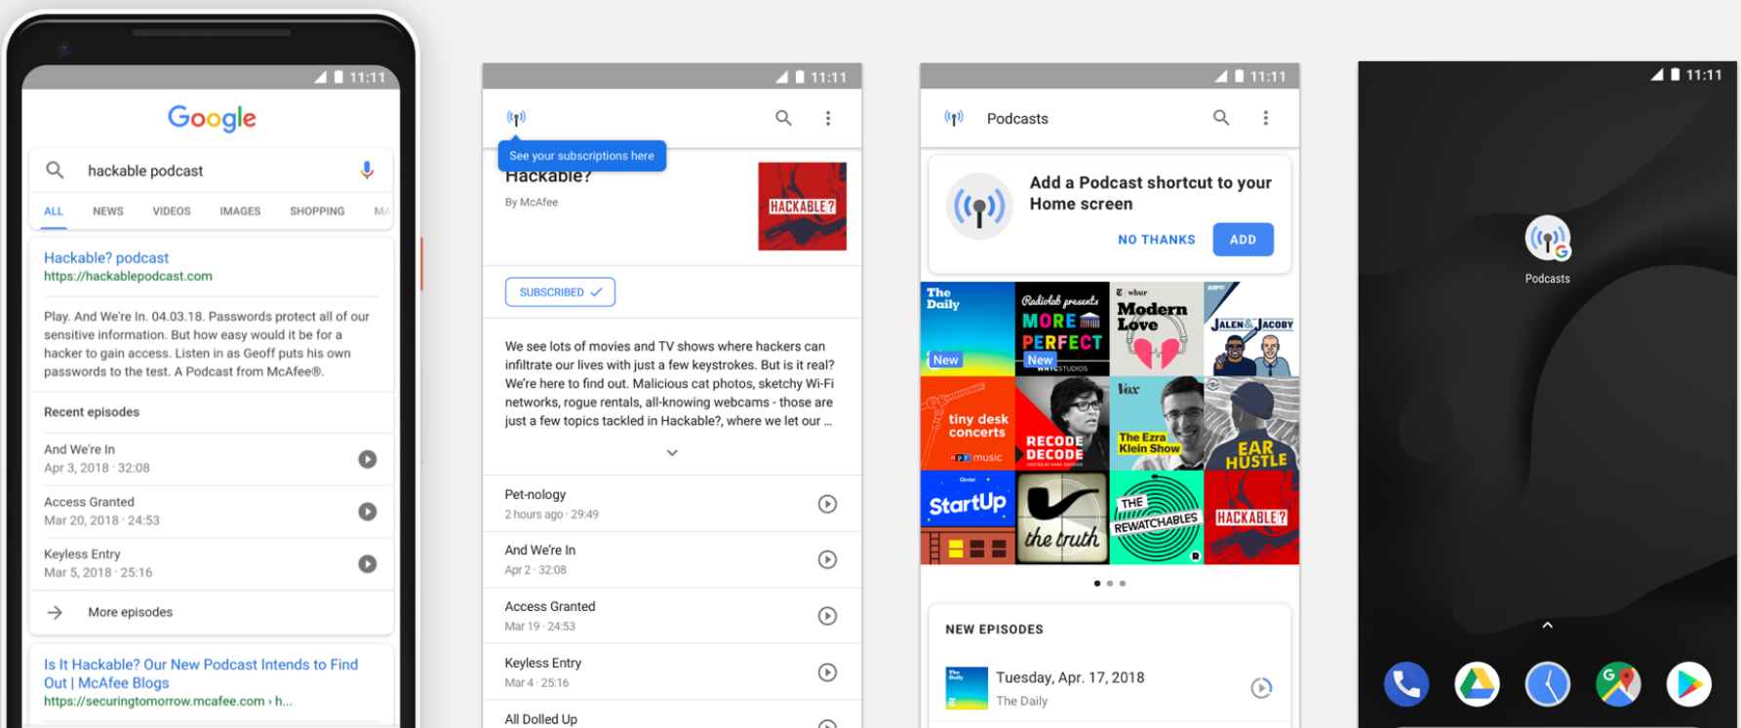Play the Access Granted Mar 19 episode
The width and height of the screenshot is (1741, 728).
[x=827, y=616]
